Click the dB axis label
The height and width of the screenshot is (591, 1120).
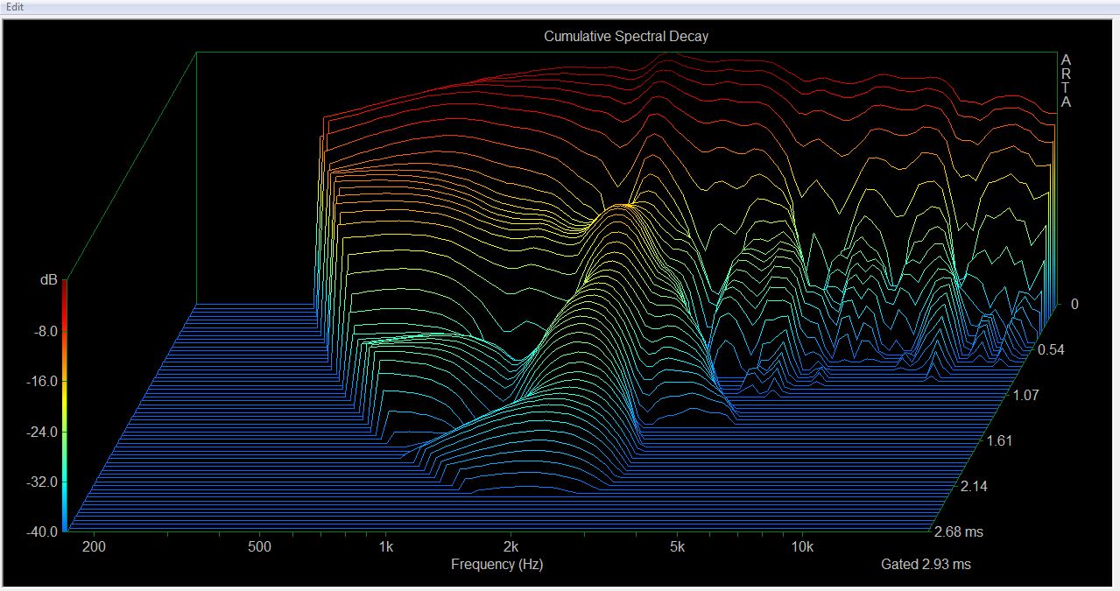pos(48,281)
